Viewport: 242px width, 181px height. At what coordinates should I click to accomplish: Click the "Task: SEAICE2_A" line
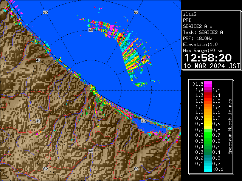coord(203,32)
